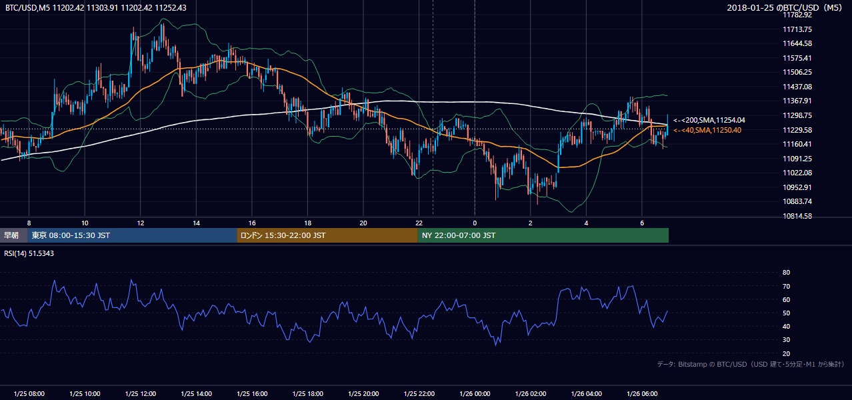Click bottom date label 1/25 14:00
The width and height of the screenshot is (852, 400).
click(196, 394)
